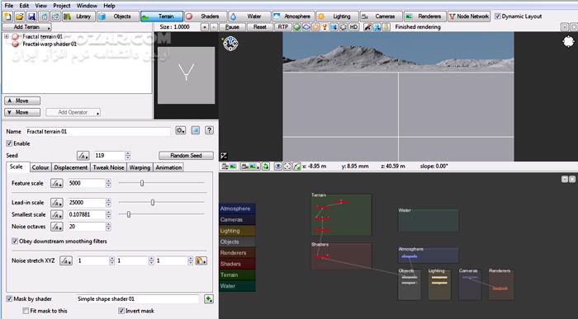Open the Add Operator dropdown
The width and height of the screenshot is (578, 319).
73,112
